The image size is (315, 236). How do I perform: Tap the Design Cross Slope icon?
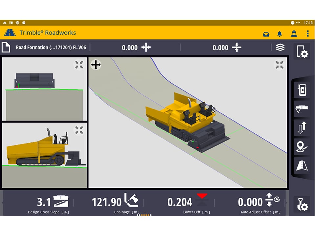[61, 201]
